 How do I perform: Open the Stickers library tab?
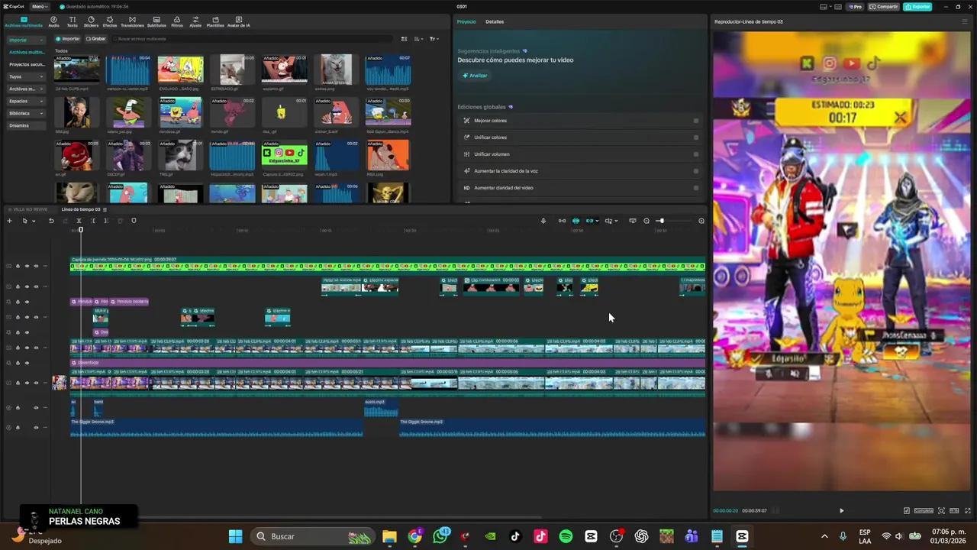tap(91, 21)
